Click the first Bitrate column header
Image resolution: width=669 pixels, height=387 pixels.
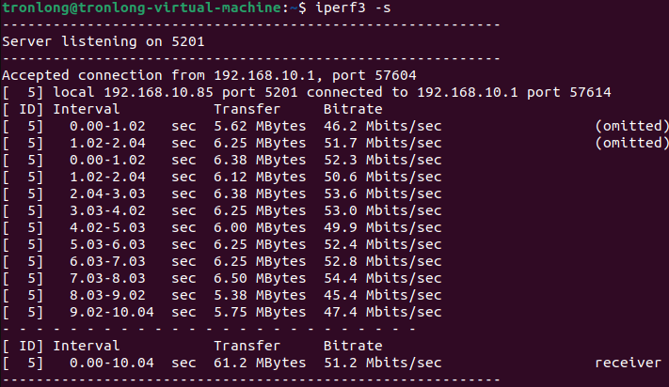pyautogui.click(x=353, y=109)
